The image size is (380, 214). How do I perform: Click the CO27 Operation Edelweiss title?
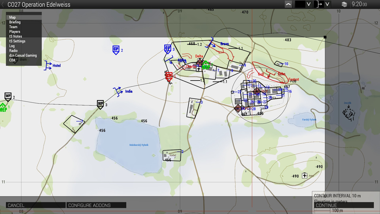point(39,4)
